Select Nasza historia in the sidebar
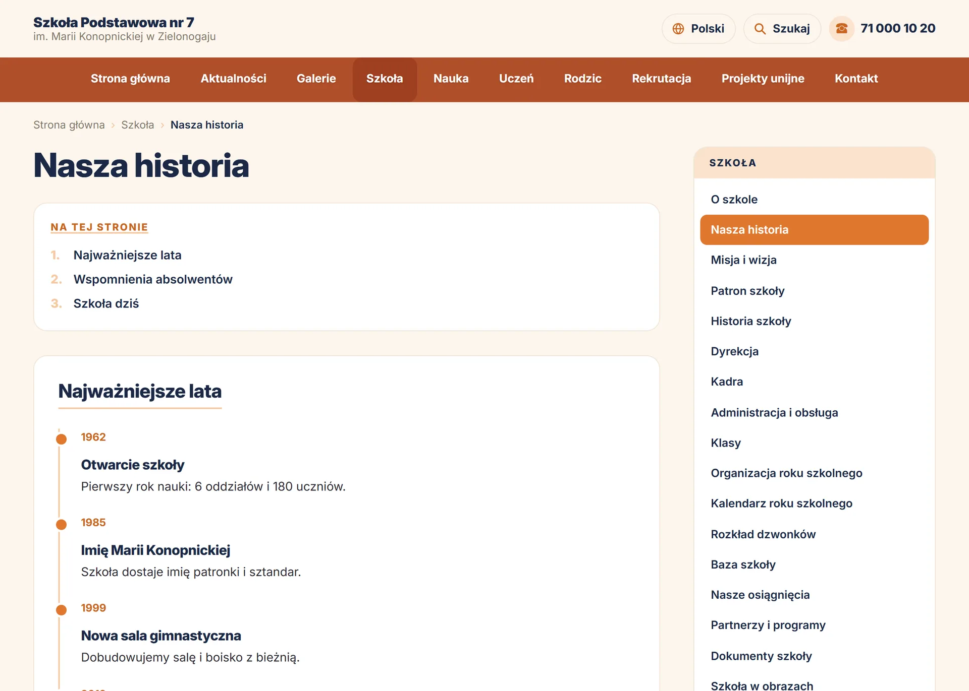 click(x=814, y=230)
